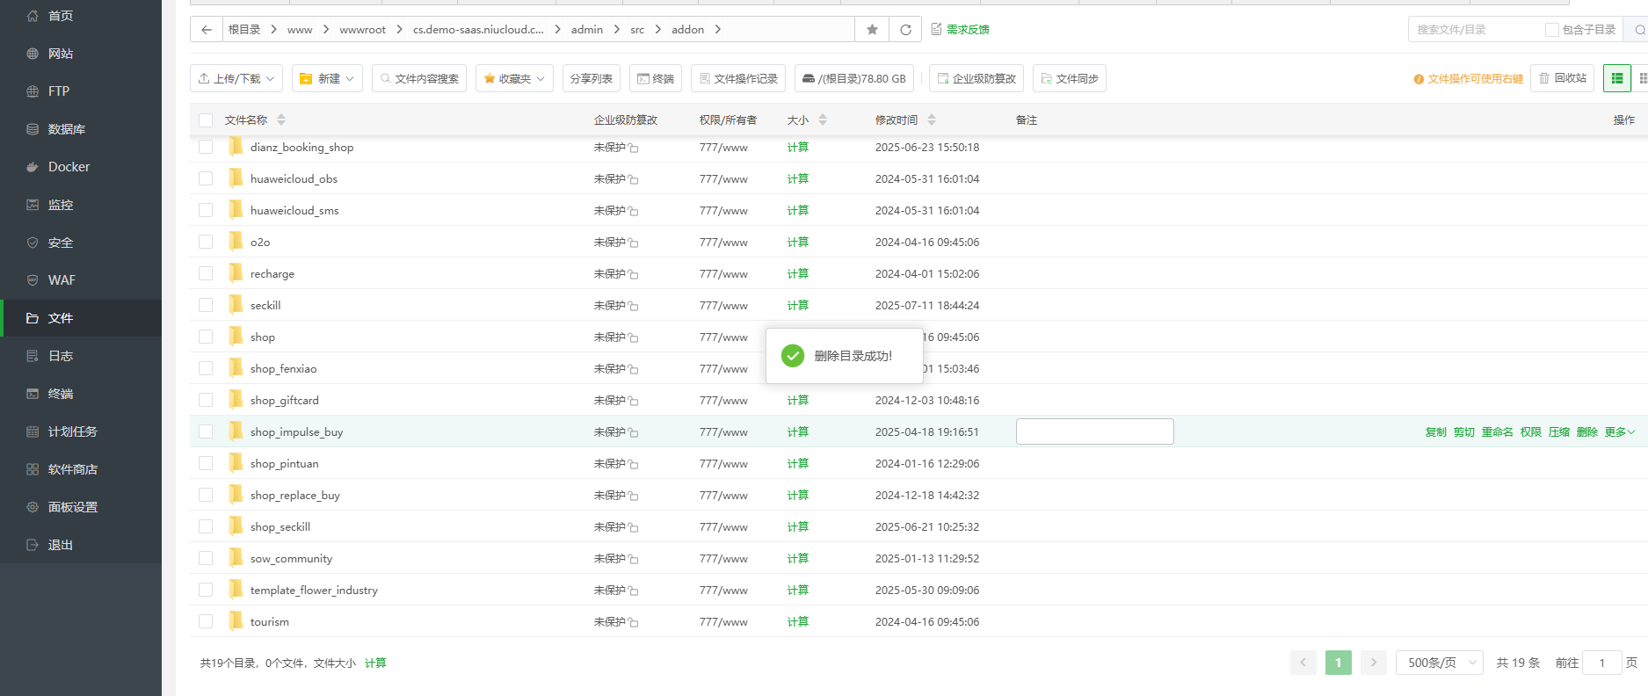This screenshot has height=696, width=1648.
Task: Click the 软件商店 grid icon in sidebar
Action: click(33, 469)
